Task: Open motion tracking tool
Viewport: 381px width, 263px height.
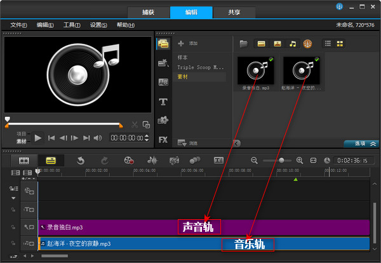Action: [195, 161]
